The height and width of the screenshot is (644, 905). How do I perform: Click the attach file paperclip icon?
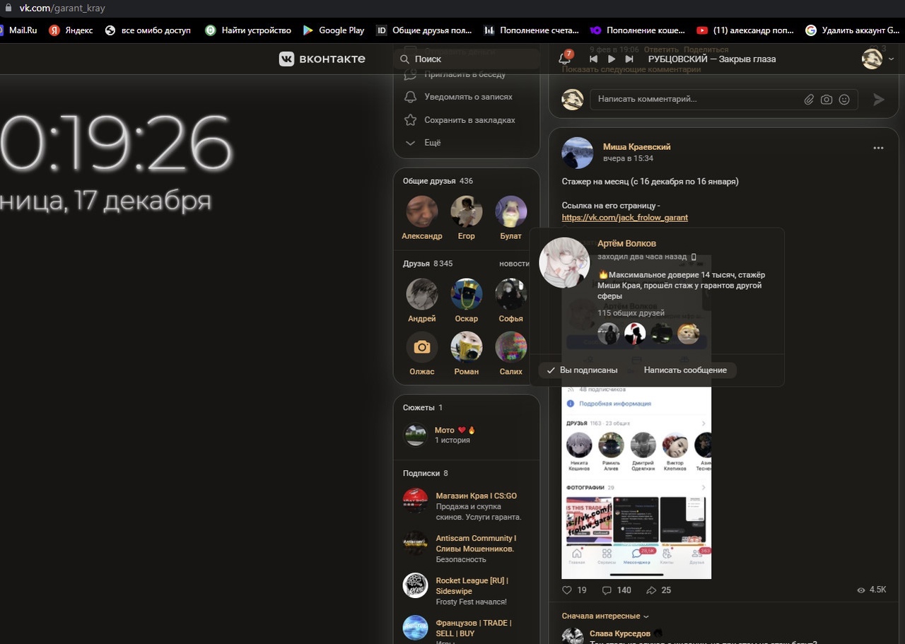(809, 100)
